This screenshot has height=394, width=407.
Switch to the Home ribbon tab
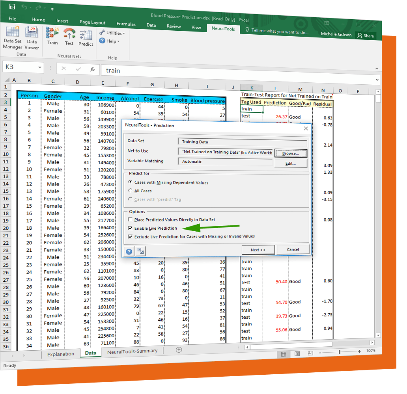[x=38, y=19]
